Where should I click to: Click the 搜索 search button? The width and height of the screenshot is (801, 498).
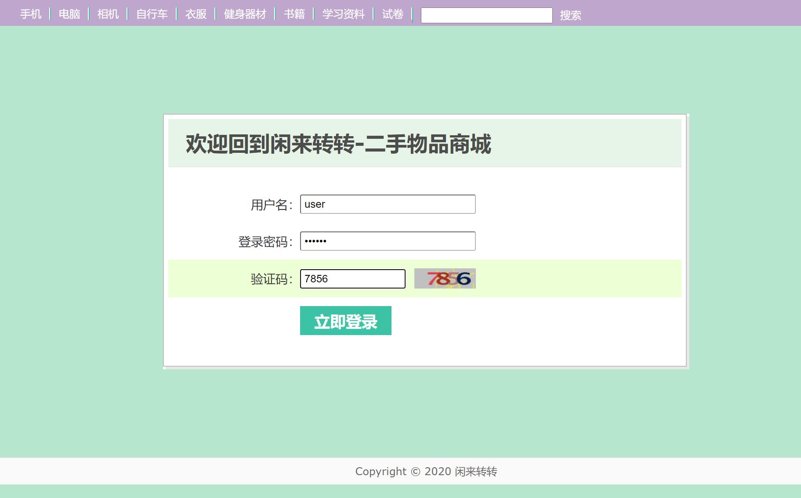coord(571,15)
